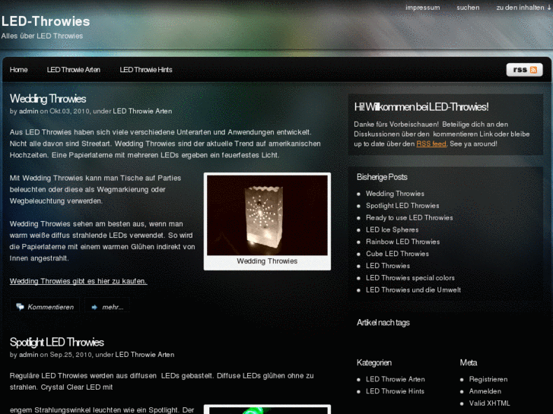Click the blue arrow beside mehr...
The height and width of the screenshot is (414, 553).
(x=94, y=307)
